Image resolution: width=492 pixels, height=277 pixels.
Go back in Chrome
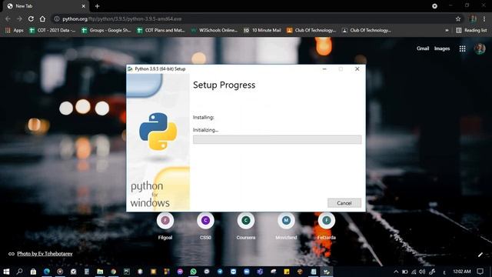pos(8,18)
